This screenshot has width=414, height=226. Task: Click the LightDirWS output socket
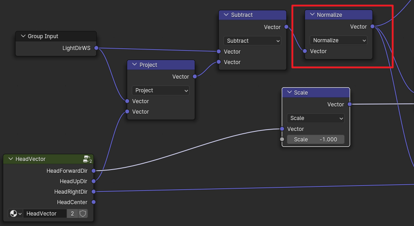click(x=96, y=48)
